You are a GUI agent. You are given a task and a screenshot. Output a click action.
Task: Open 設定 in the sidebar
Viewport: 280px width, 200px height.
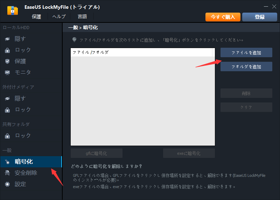click(31, 184)
